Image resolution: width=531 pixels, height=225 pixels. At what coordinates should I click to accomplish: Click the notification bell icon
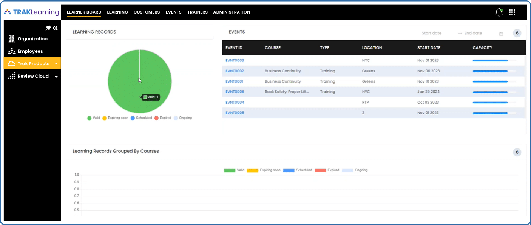[499, 12]
